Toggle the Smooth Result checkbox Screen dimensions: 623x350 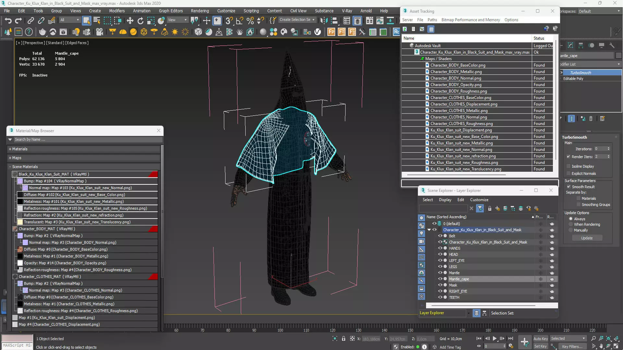click(568, 187)
